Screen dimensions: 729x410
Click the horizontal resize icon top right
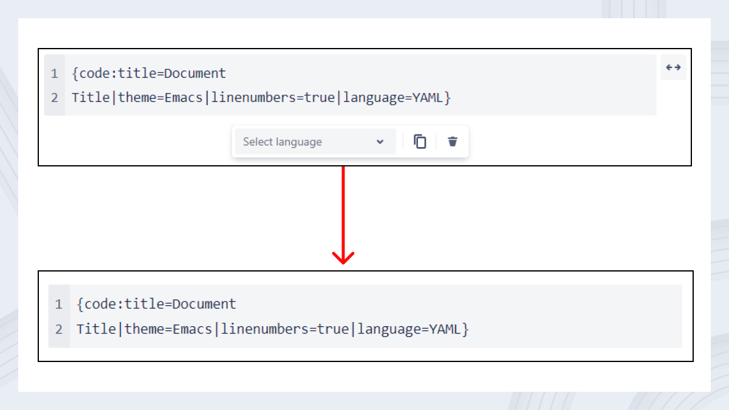673,67
